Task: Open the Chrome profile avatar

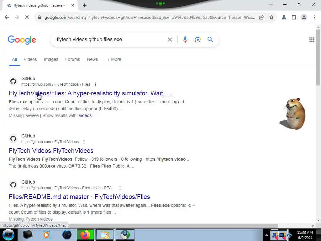Action: click(x=304, y=18)
